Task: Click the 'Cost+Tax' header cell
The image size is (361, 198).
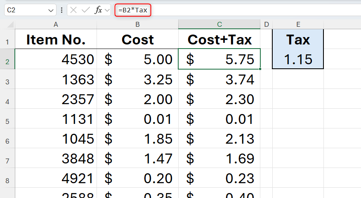Action: point(219,39)
